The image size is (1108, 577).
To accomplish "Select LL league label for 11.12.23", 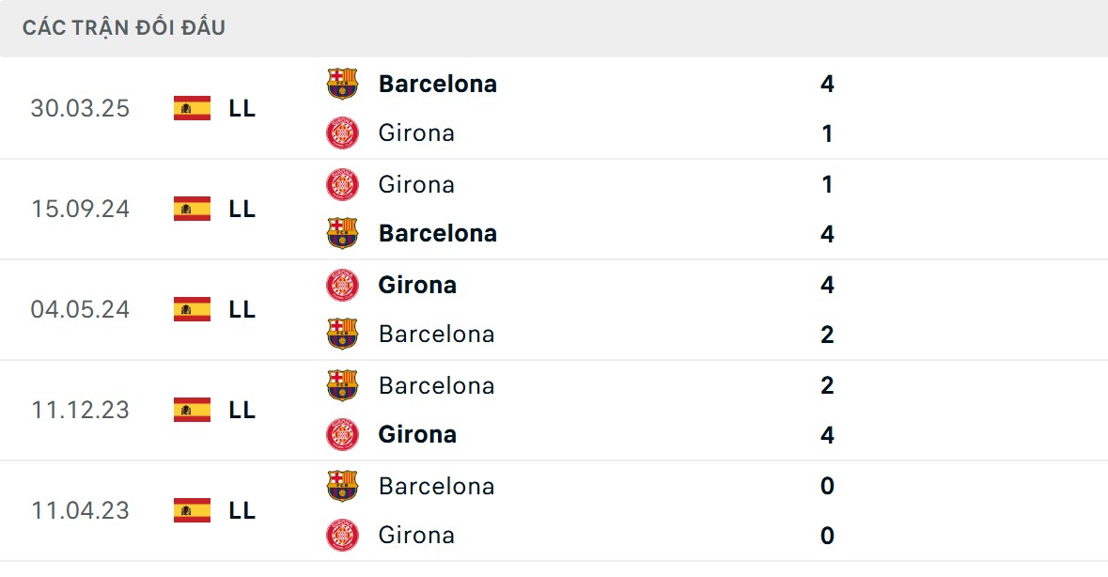I will pyautogui.click(x=242, y=410).
